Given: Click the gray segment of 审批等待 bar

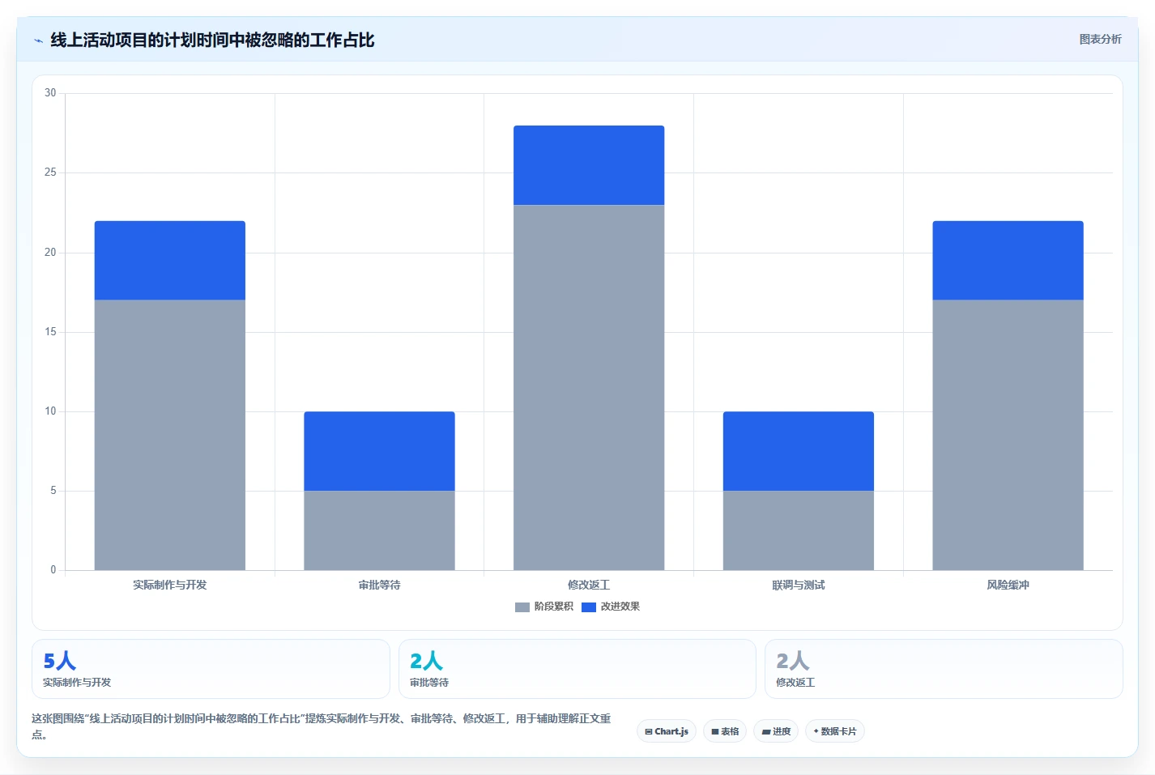Looking at the screenshot, I should click(x=379, y=530).
